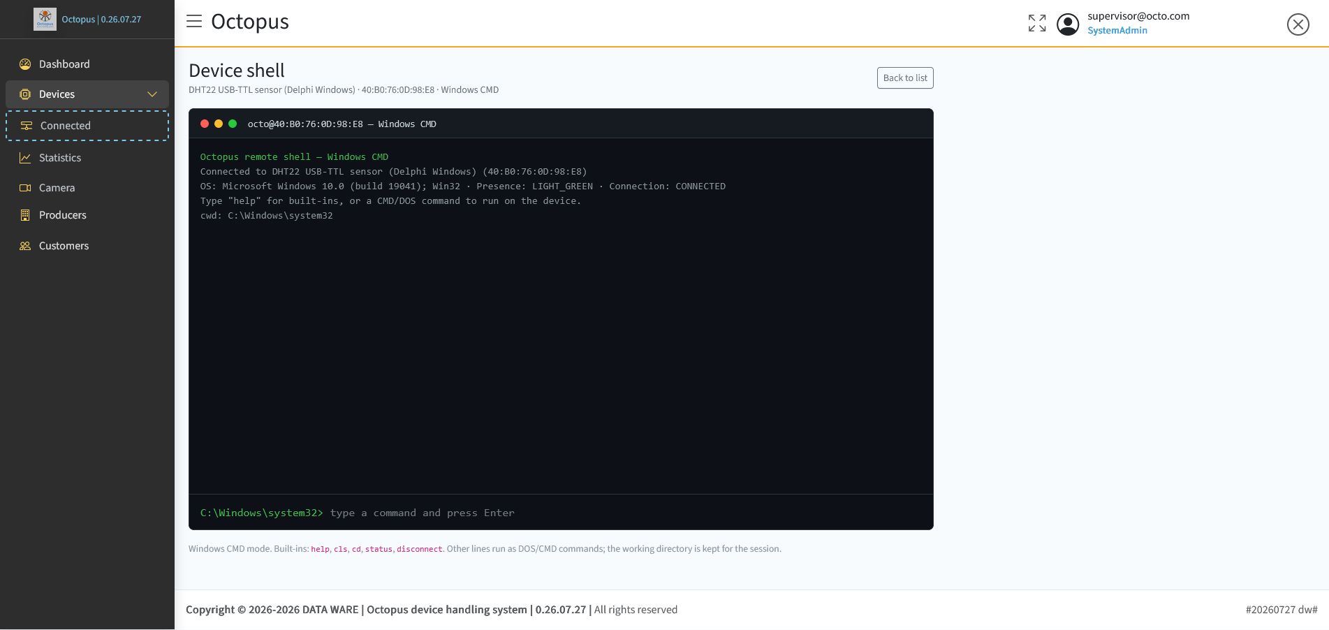Image resolution: width=1329 pixels, height=630 pixels.
Task: Focus the shell command input field
Action: [x=626, y=513]
